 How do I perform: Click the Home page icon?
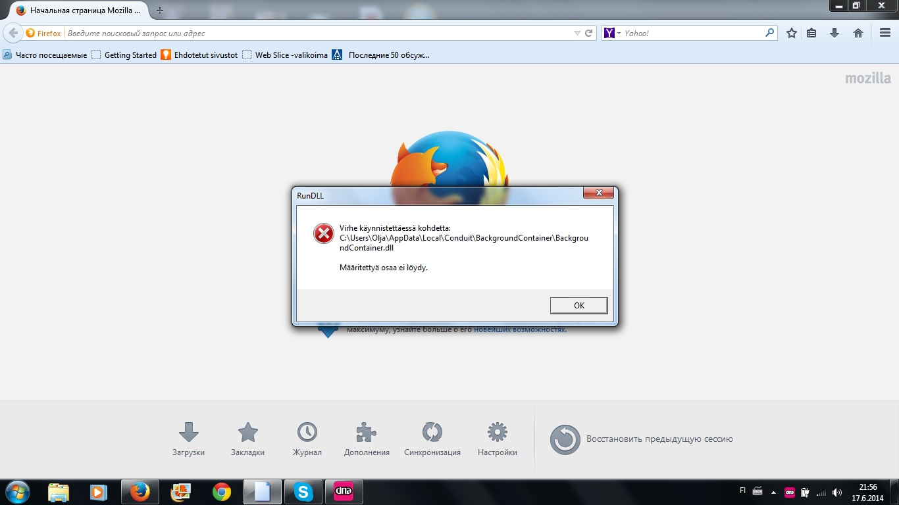[858, 33]
